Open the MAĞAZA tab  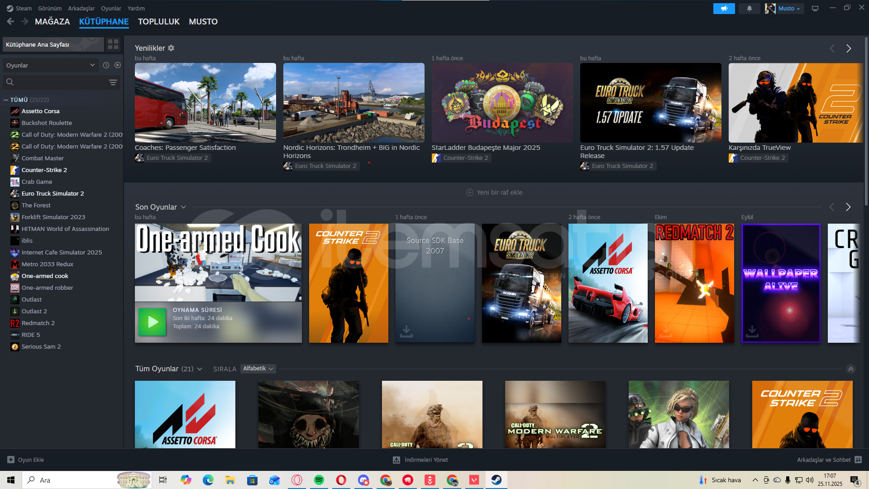[52, 22]
